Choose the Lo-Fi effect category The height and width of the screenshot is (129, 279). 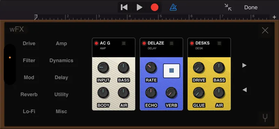29,111
